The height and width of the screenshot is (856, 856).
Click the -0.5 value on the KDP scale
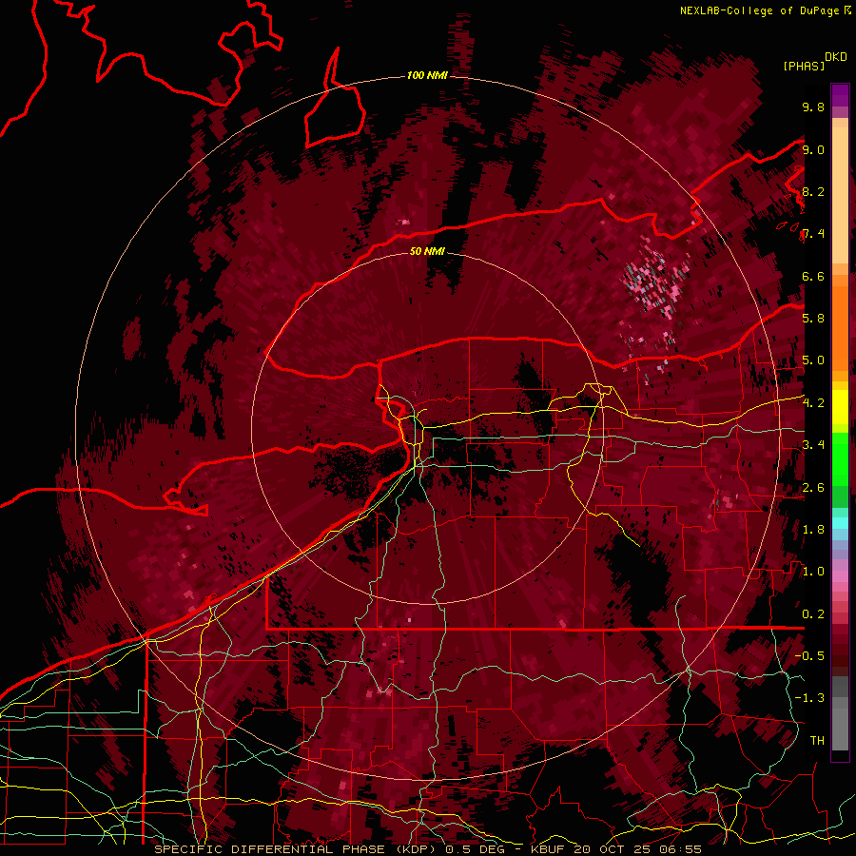809,656
